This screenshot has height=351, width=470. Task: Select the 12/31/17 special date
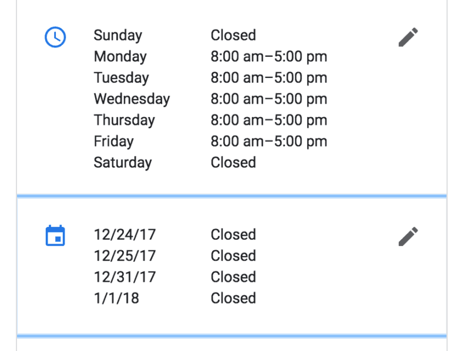pos(125,277)
